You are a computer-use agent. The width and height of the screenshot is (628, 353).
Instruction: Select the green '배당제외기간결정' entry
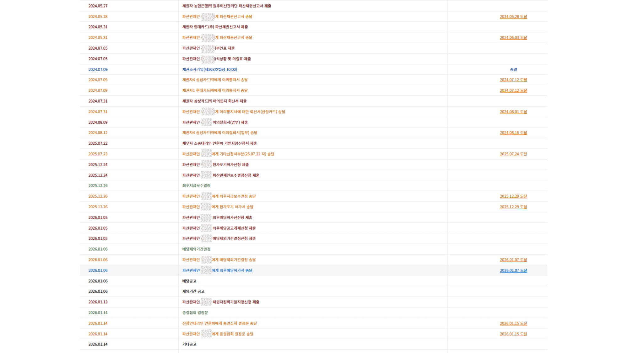196,249
